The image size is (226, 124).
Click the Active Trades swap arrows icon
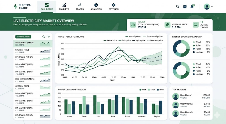pos(196,25)
